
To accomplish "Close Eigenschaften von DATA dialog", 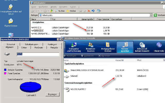I will (61, 39).
